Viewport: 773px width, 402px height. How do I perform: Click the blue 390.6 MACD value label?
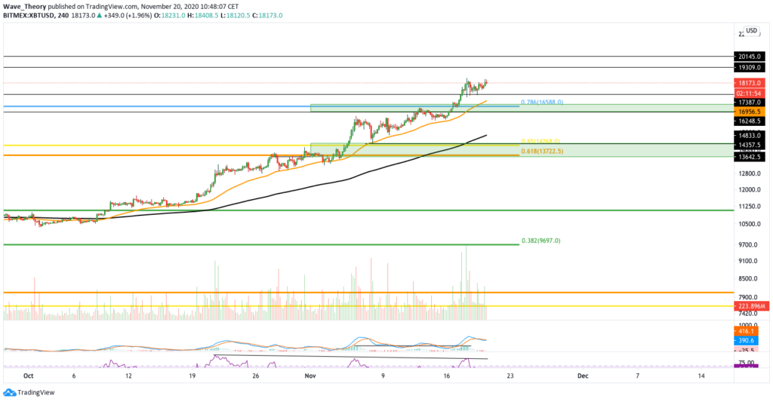747,340
